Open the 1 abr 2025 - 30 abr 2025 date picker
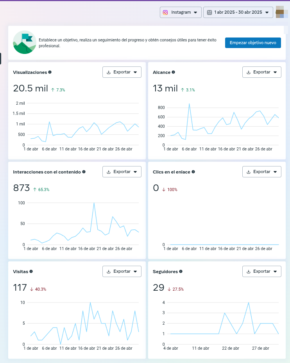 238,13
